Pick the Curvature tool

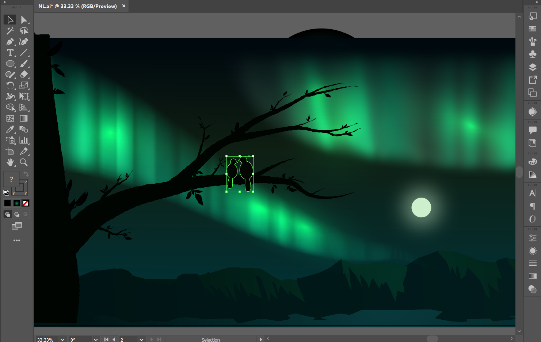[24, 42]
